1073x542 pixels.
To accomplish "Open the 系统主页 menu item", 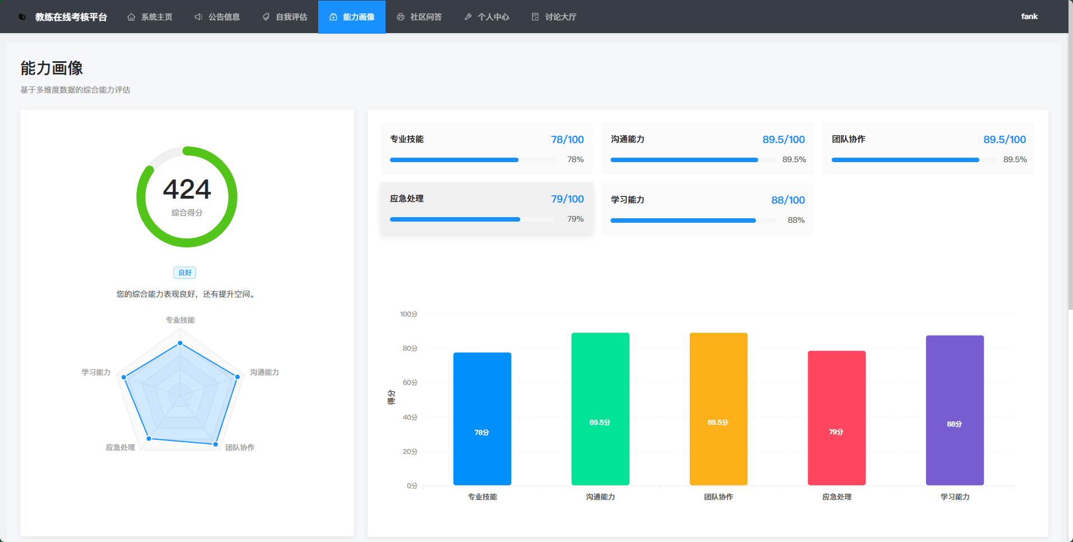I will coord(150,17).
